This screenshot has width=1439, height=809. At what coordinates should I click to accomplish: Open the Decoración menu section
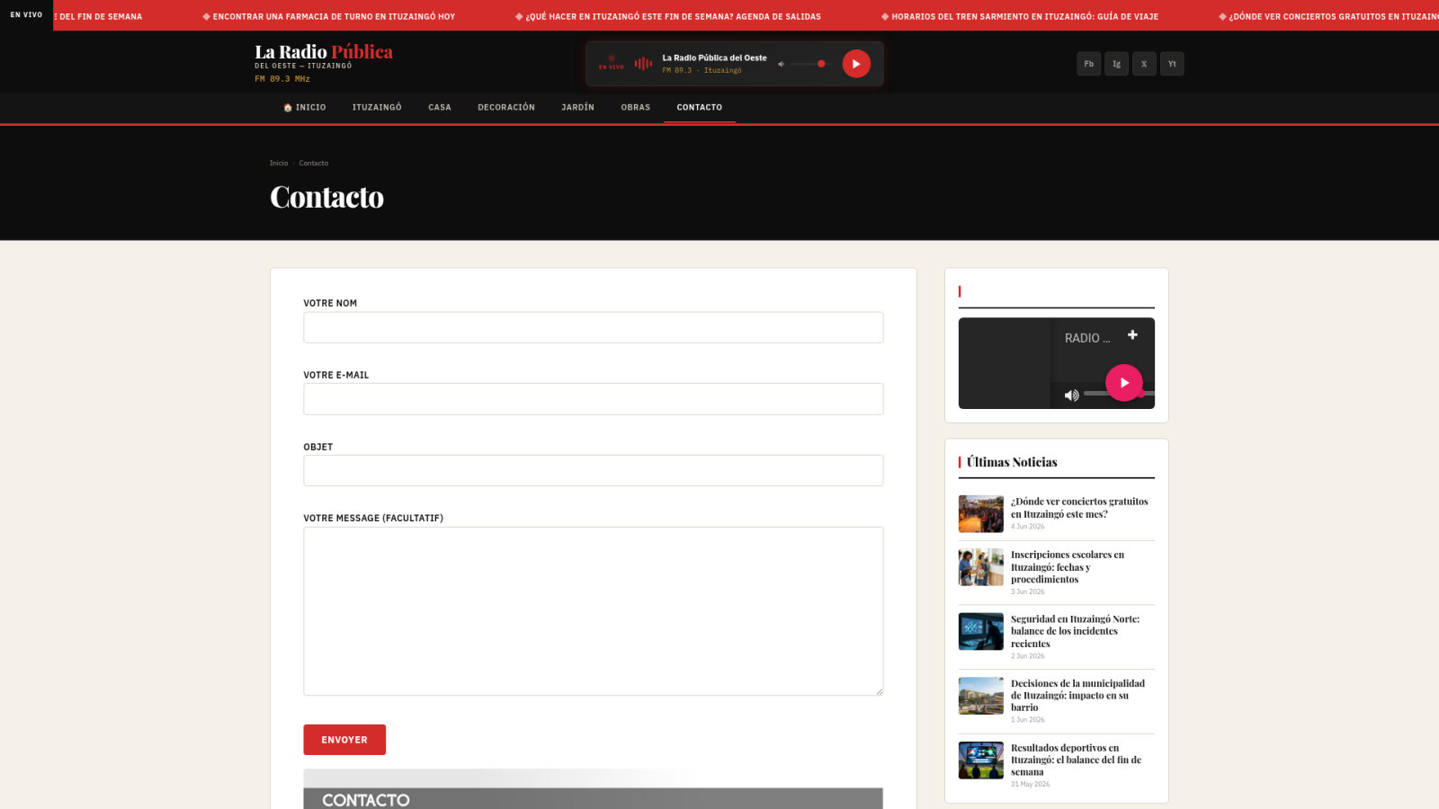[x=506, y=107]
